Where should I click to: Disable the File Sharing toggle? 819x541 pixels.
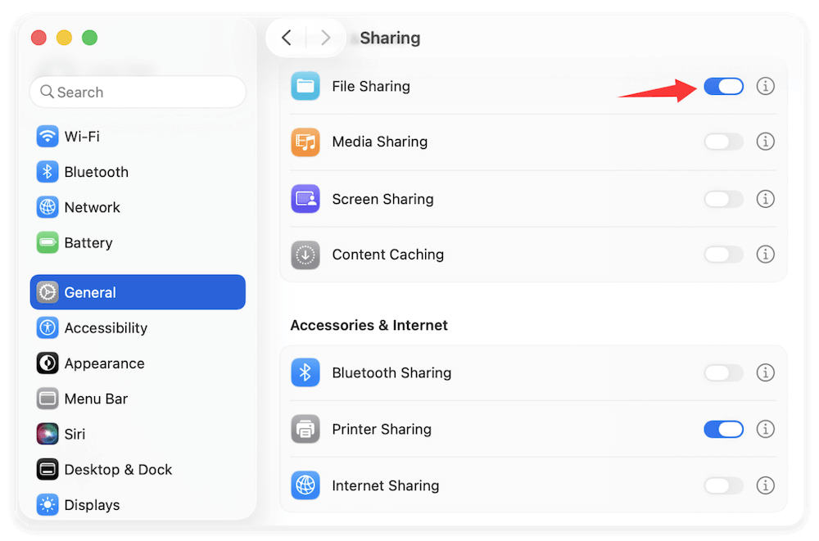723,86
